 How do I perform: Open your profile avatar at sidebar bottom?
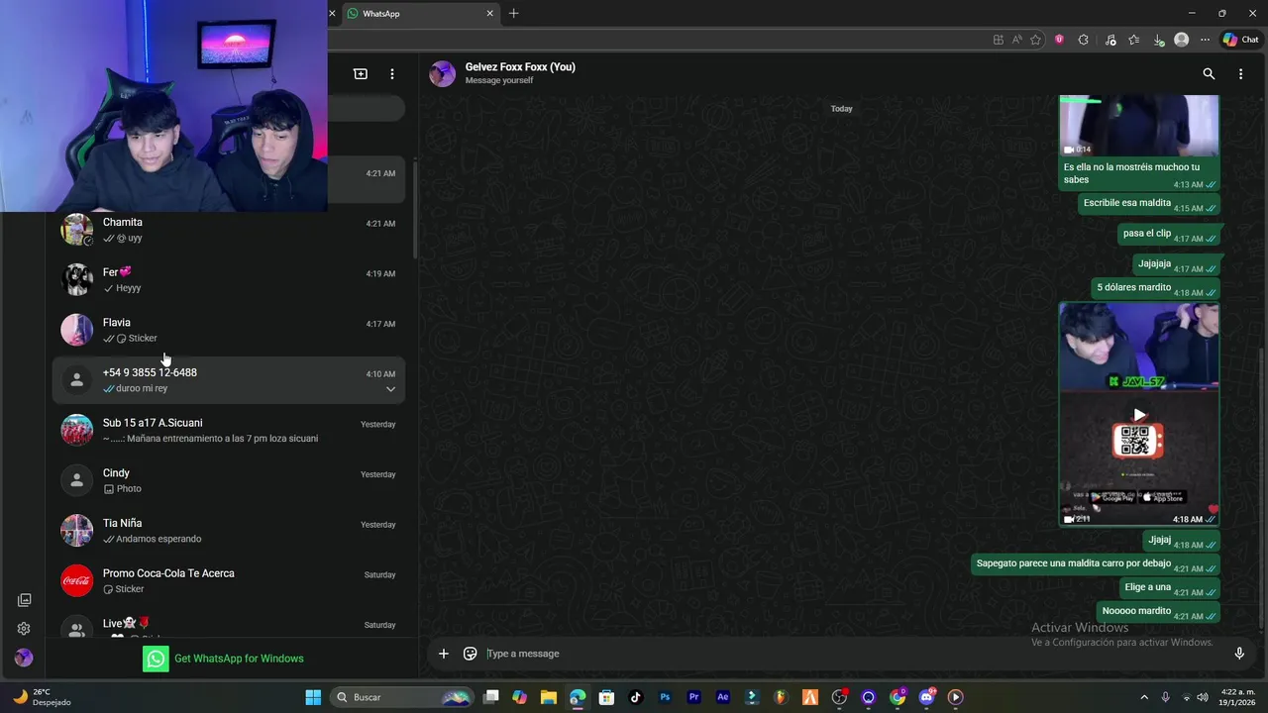(24, 658)
